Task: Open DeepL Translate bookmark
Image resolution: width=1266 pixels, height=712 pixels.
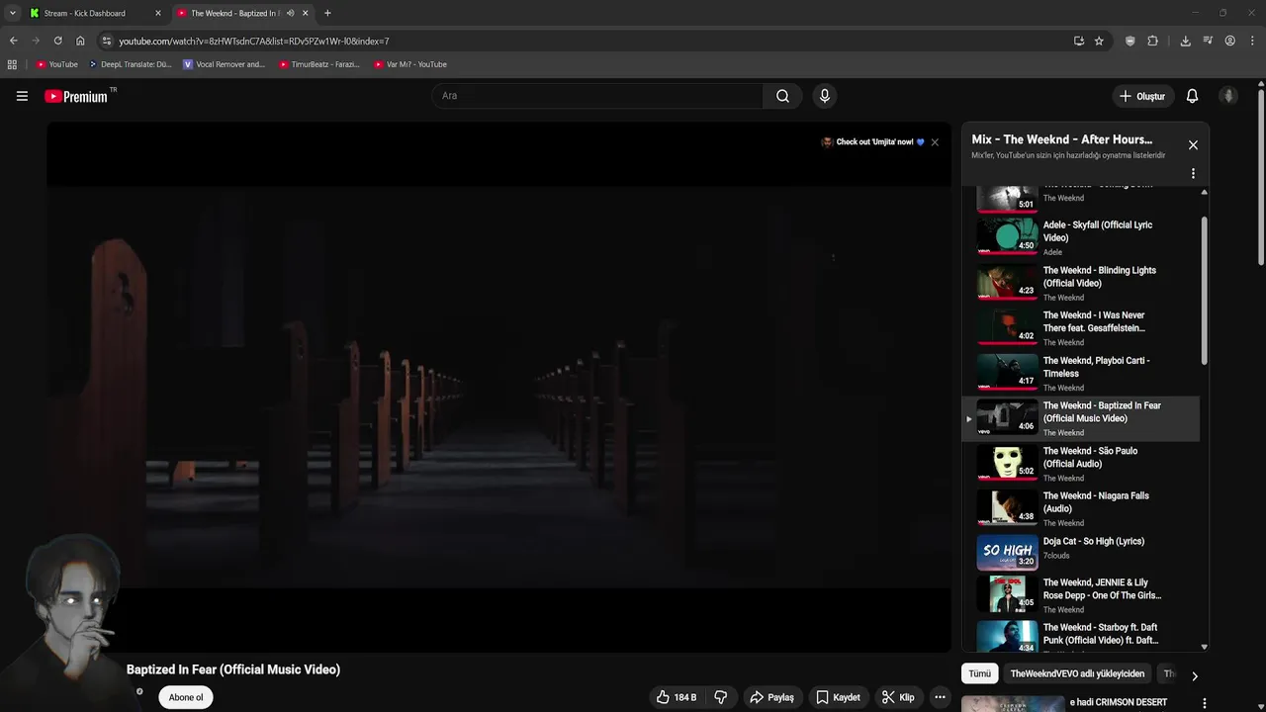Action: [x=130, y=64]
